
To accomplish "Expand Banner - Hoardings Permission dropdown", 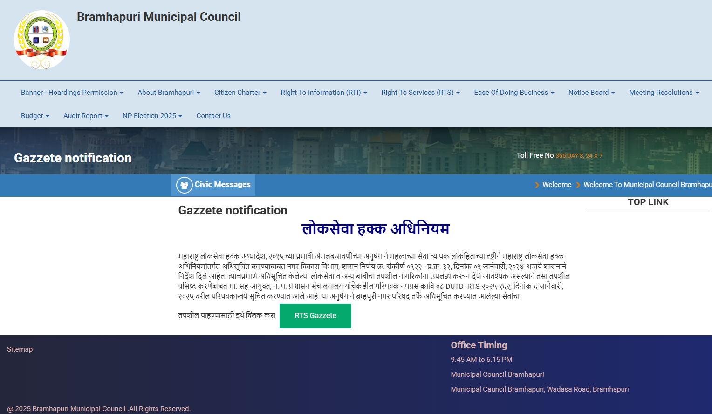I will 72,93.
